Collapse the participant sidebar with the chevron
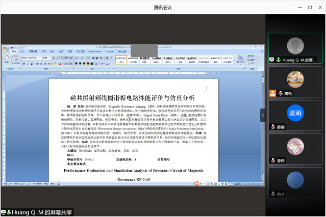Screen dimensions: 326x217 point(263,115)
